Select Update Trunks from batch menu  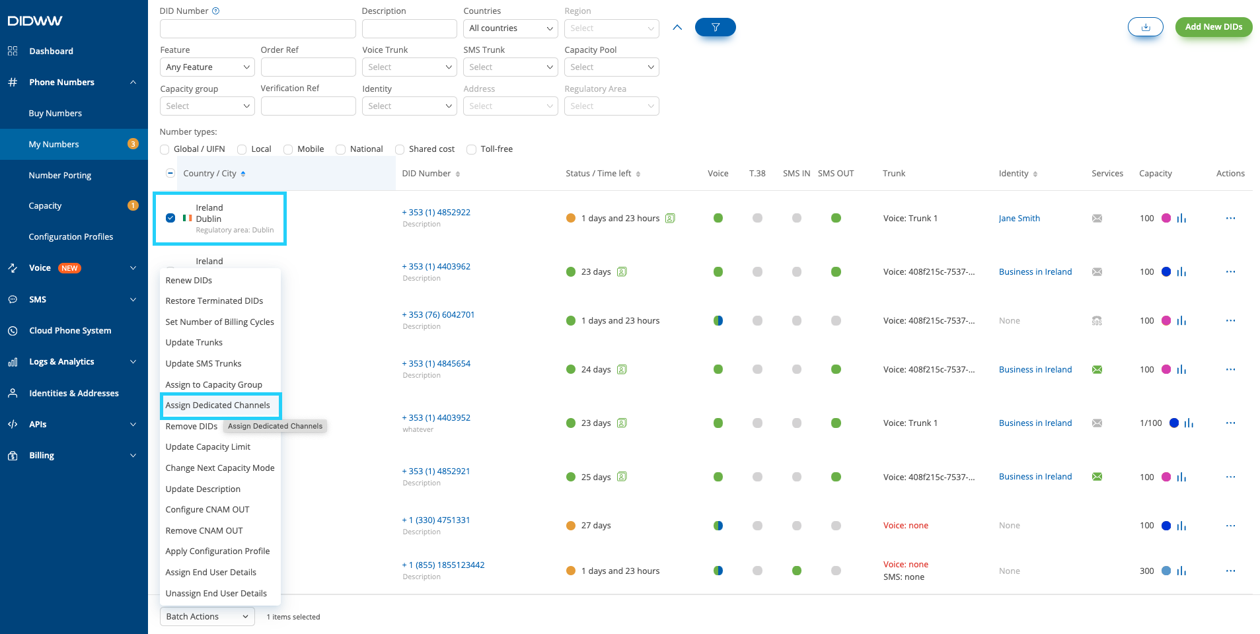tap(194, 342)
